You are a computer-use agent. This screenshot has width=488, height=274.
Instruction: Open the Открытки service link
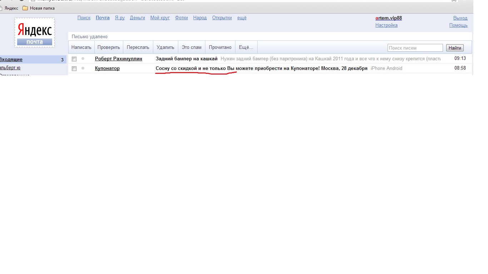tap(222, 18)
